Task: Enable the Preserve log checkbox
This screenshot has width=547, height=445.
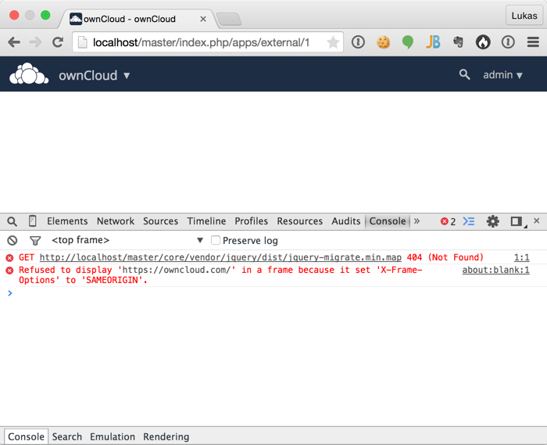Action: (x=216, y=241)
